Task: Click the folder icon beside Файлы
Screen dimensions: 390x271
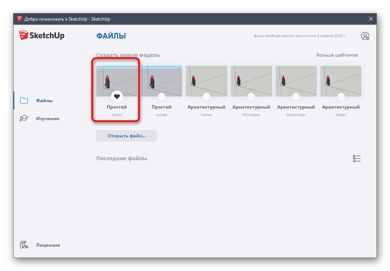Action: pos(24,100)
